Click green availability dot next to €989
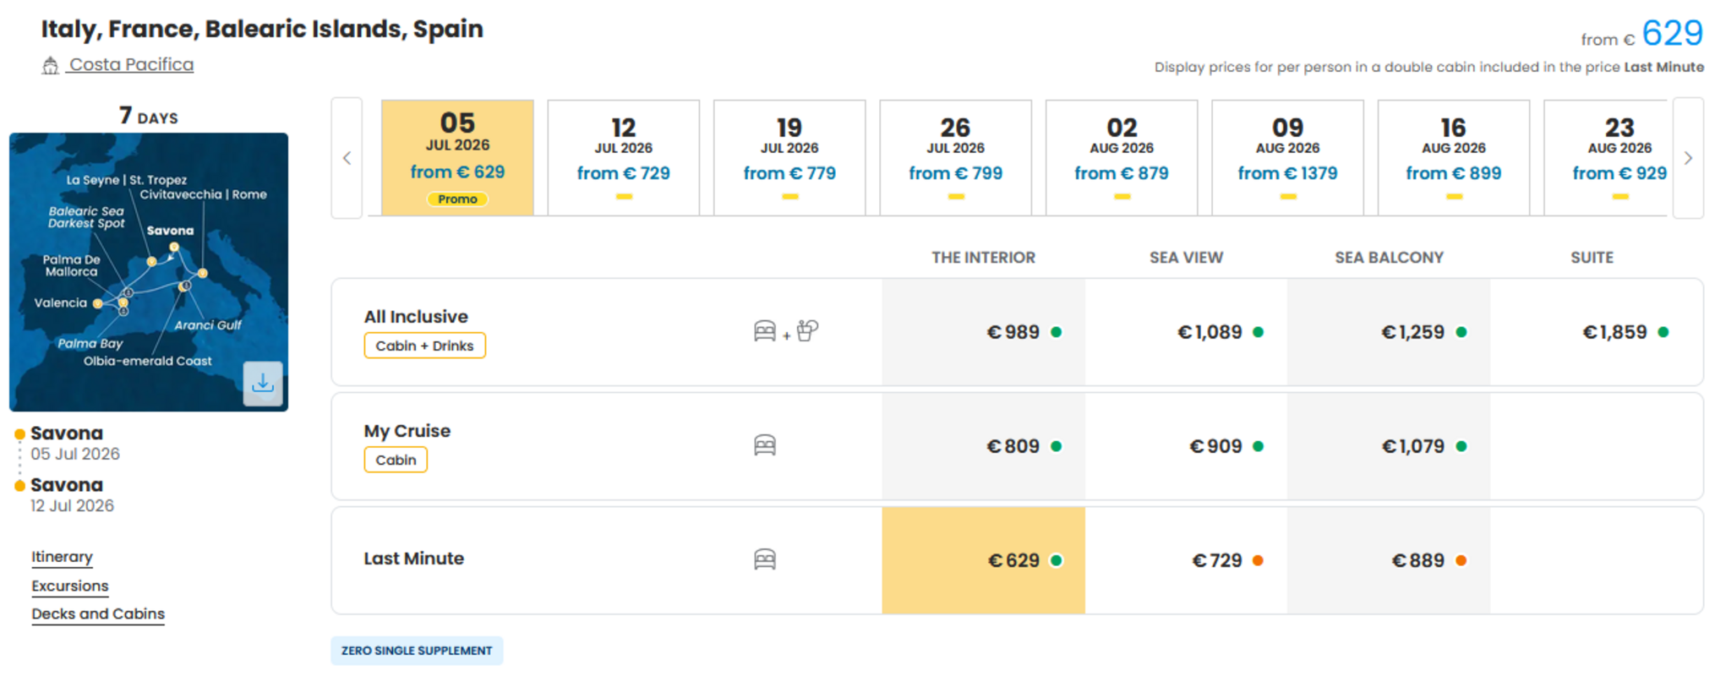The width and height of the screenshot is (1715, 676). pyautogui.click(x=1056, y=332)
